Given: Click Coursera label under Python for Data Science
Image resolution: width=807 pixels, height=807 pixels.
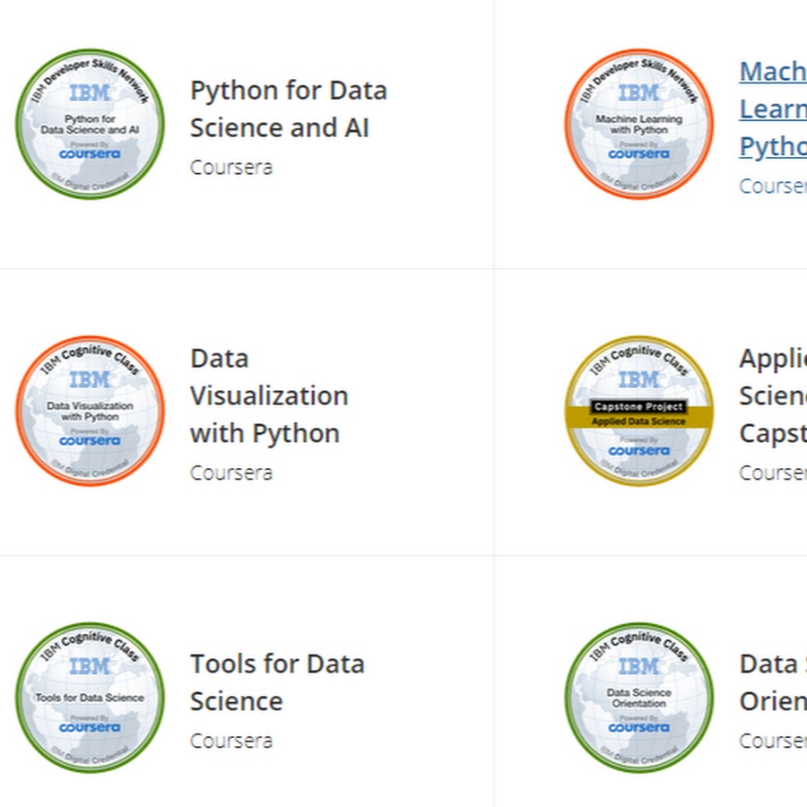Looking at the screenshot, I should (230, 167).
